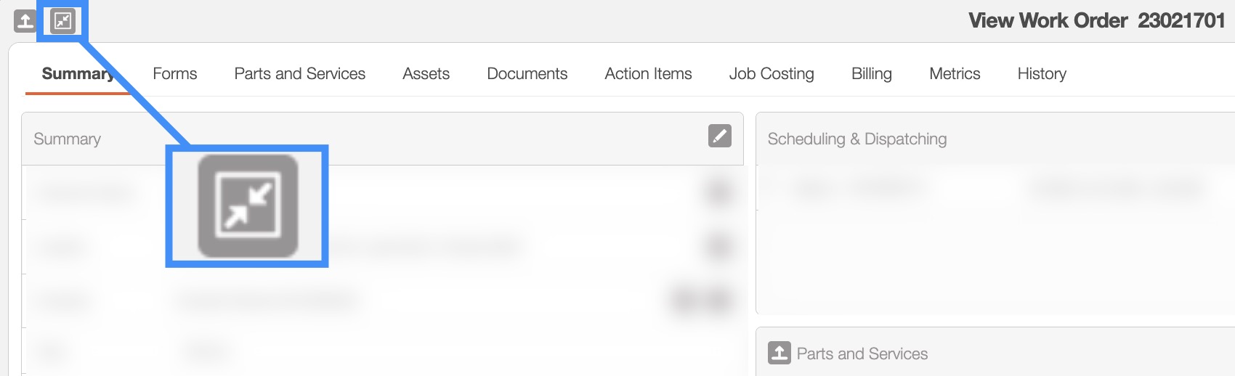Click the upload icon in the top-left toolbar
The width and height of the screenshot is (1235, 376).
(25, 21)
